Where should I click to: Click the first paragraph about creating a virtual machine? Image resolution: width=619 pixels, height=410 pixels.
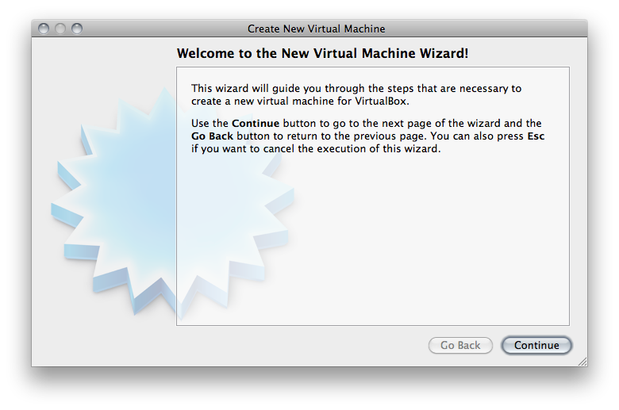point(356,95)
